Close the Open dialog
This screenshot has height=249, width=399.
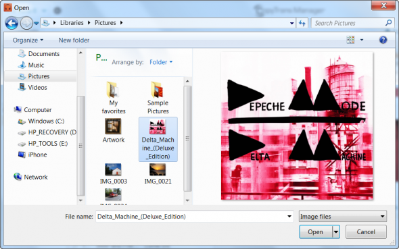click(383, 5)
